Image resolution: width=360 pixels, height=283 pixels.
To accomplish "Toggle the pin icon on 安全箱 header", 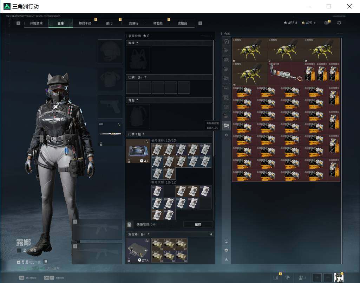I will pyautogui.click(x=211, y=234).
